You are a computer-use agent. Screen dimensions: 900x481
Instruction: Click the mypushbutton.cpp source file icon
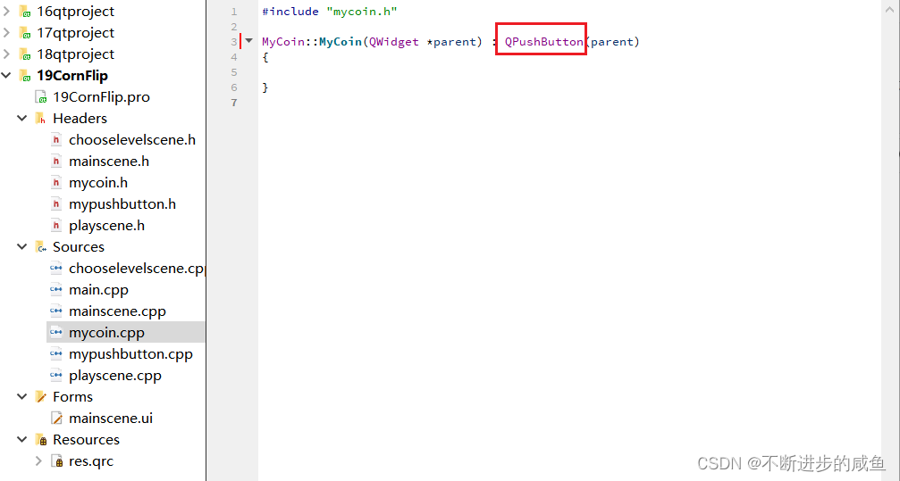click(56, 354)
